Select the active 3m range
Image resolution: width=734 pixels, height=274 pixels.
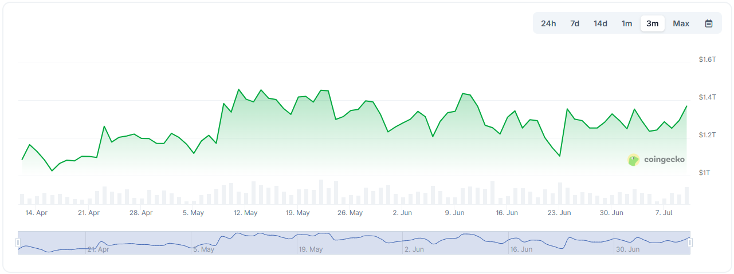click(x=652, y=23)
